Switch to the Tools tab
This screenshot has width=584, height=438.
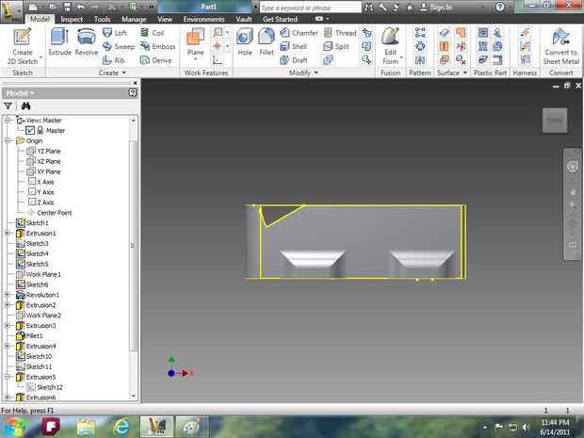point(102,19)
